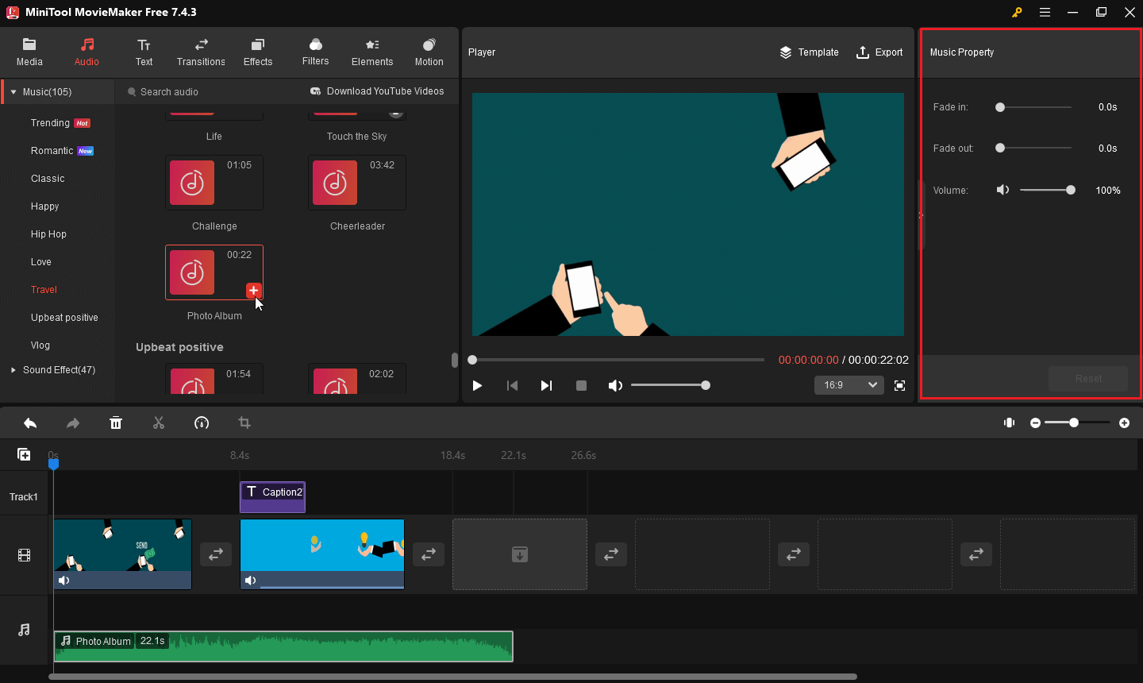The image size is (1143, 683).
Task: Select the Vlog music category
Action: (40, 345)
